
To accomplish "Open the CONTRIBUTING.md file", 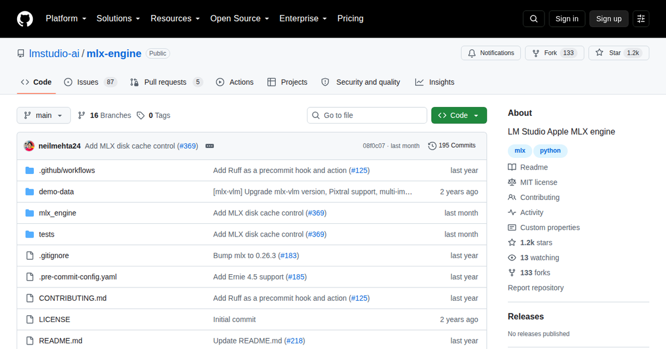I will coord(73,298).
